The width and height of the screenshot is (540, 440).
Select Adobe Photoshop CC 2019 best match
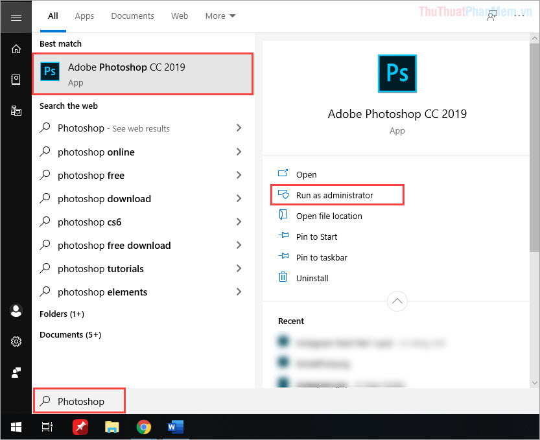tap(143, 74)
